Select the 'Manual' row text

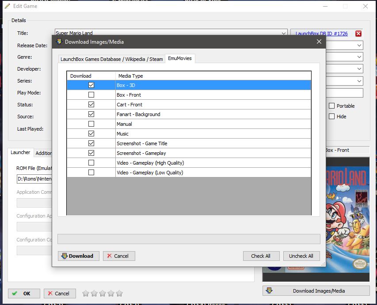124,124
